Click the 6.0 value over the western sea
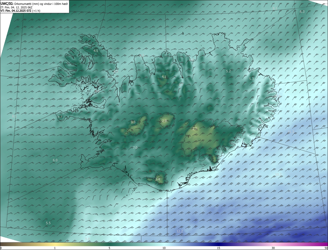Screen dimensions: 328x250 click(55, 160)
